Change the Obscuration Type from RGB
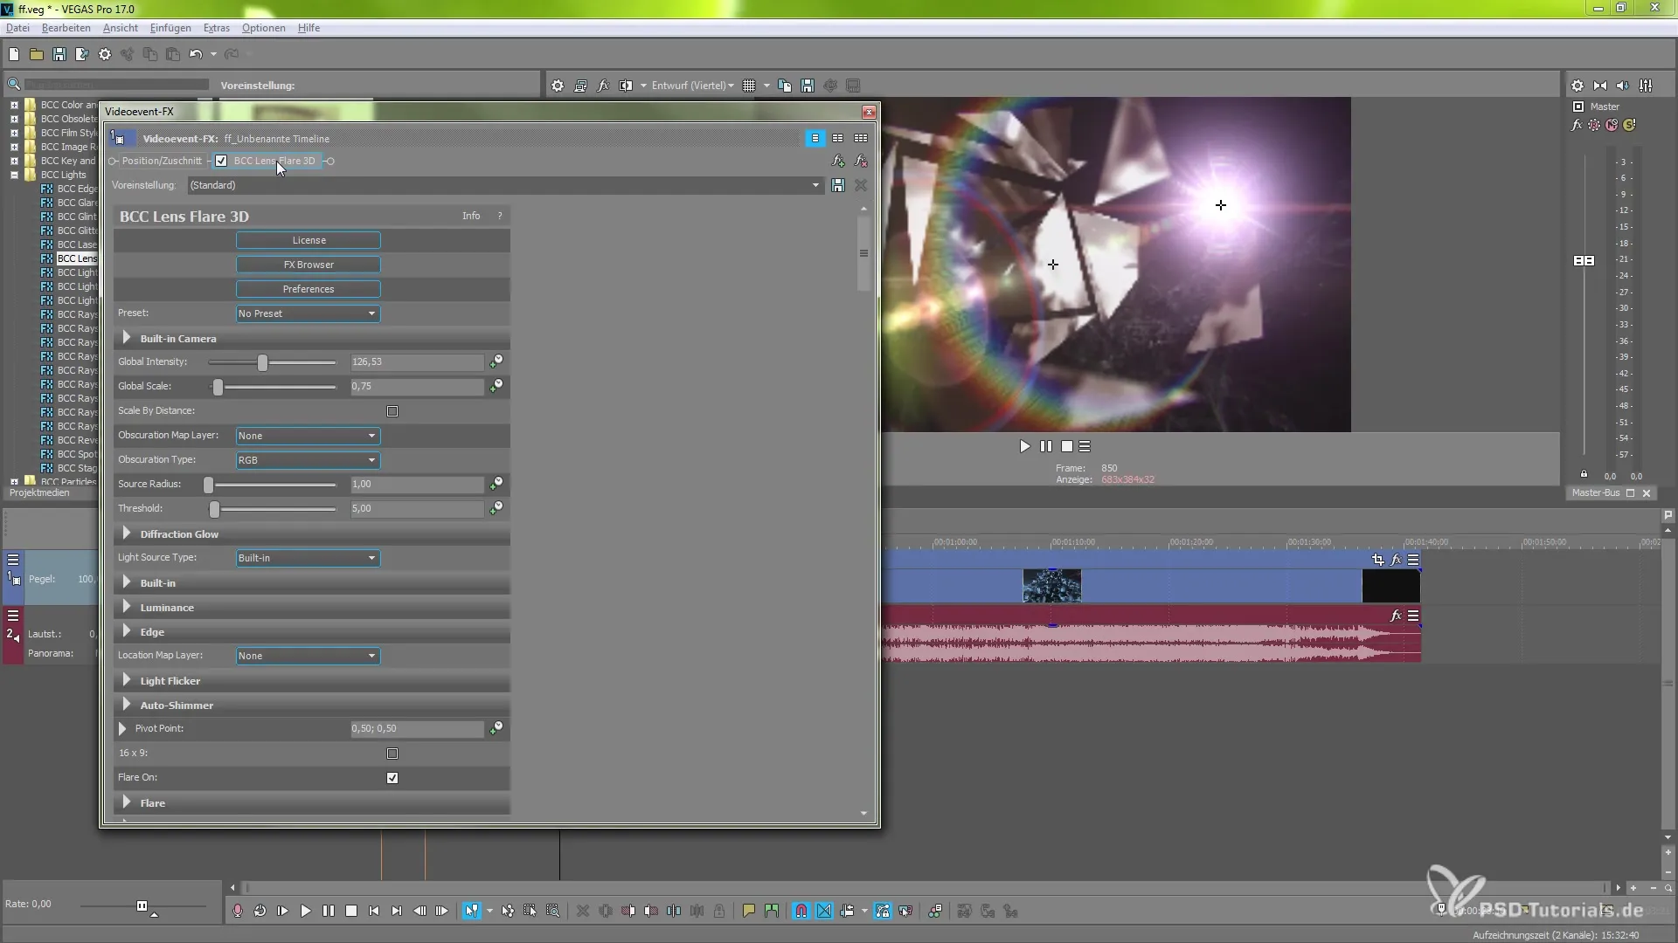This screenshot has height=943, width=1678. click(x=308, y=460)
